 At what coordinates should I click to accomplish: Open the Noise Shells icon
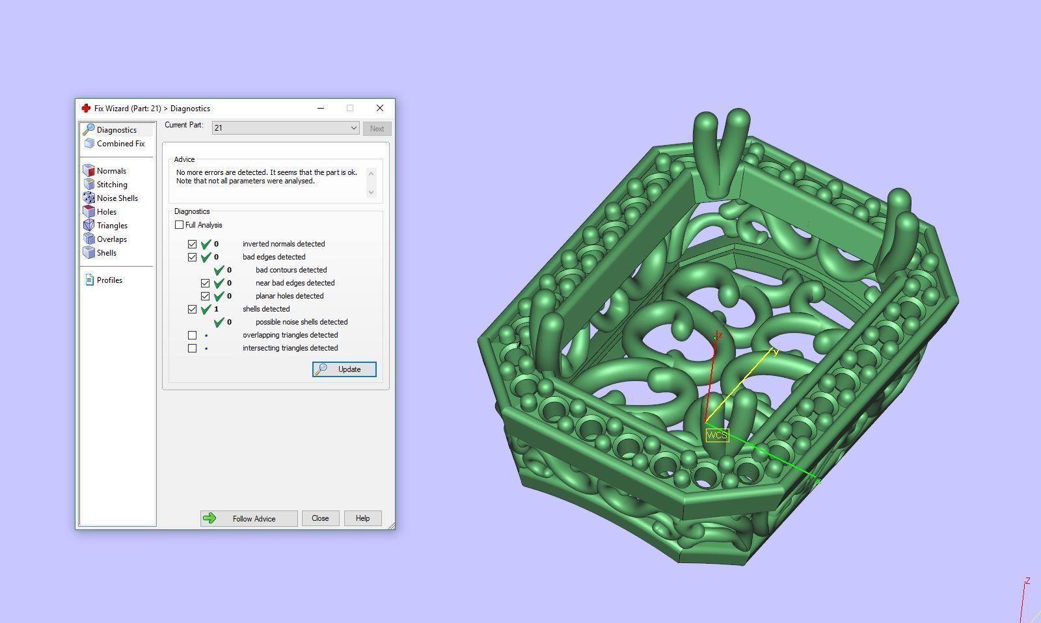click(x=89, y=198)
